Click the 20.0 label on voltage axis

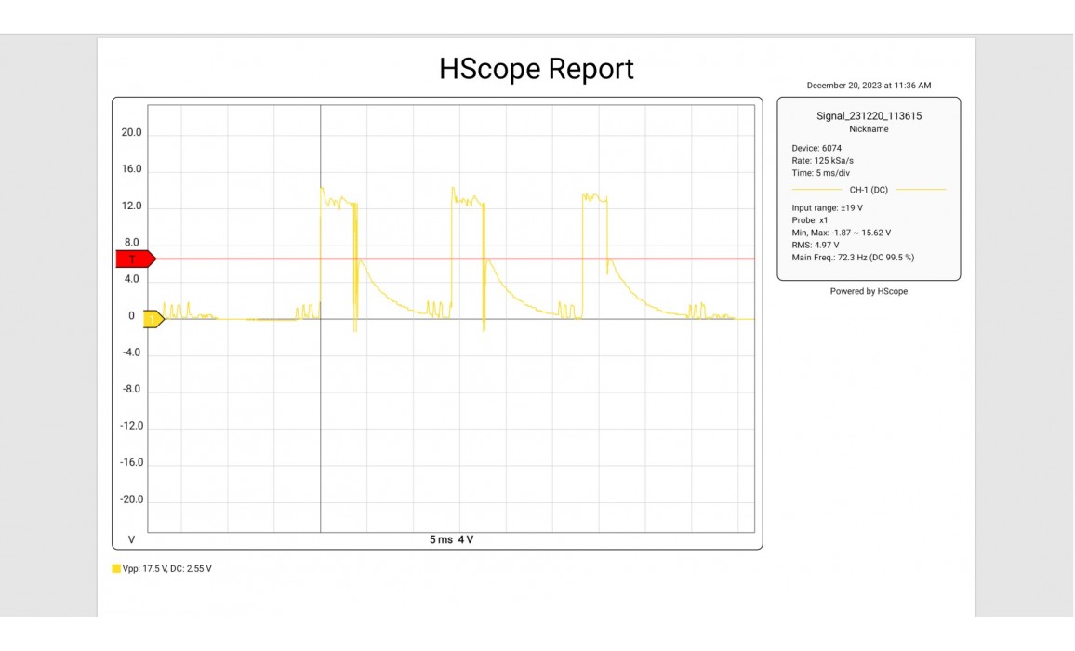pos(132,133)
